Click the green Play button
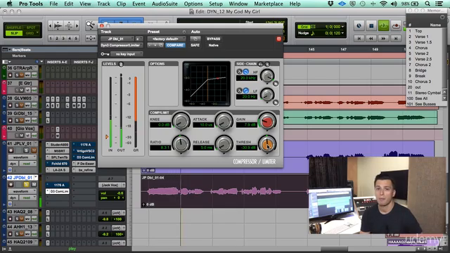The image size is (450, 253). 383,26
